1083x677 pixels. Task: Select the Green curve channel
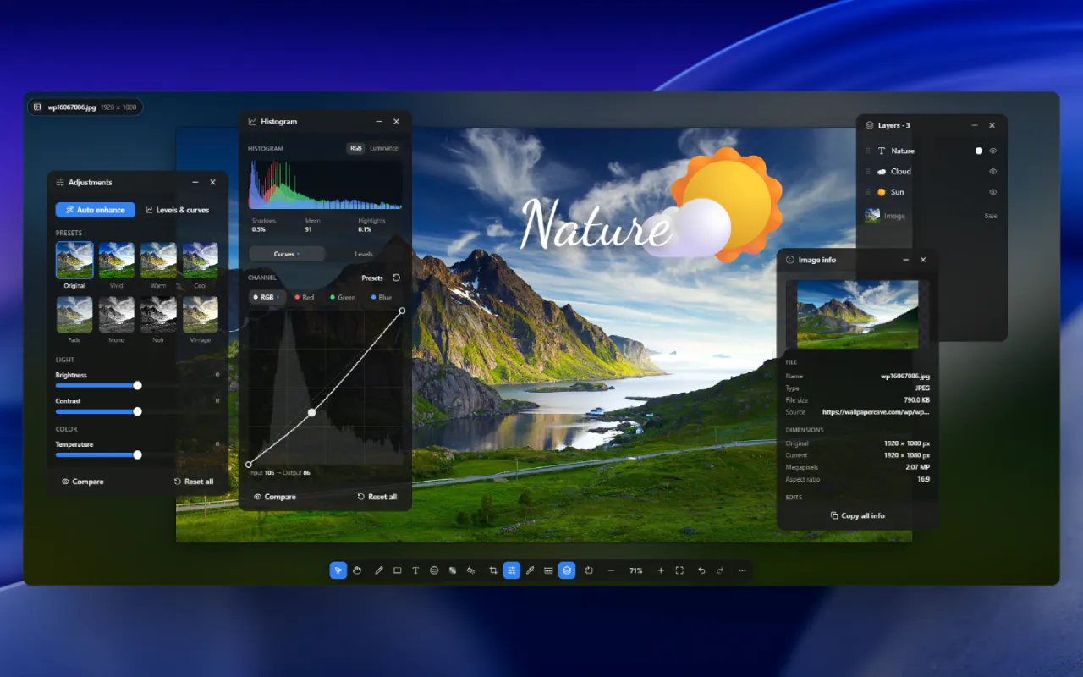pos(343,297)
